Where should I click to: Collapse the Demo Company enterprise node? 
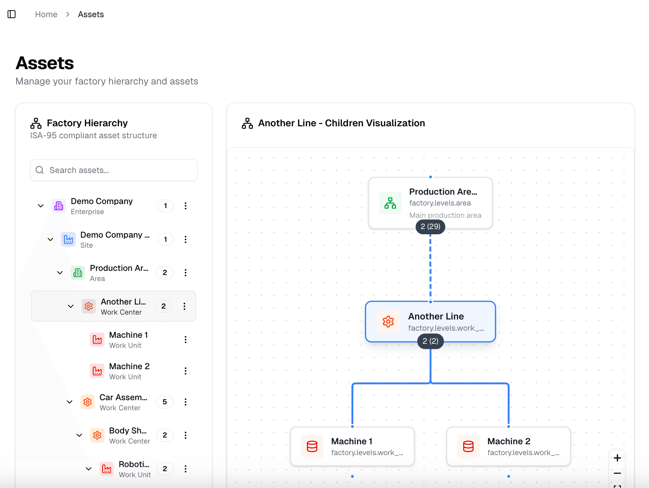tap(41, 206)
